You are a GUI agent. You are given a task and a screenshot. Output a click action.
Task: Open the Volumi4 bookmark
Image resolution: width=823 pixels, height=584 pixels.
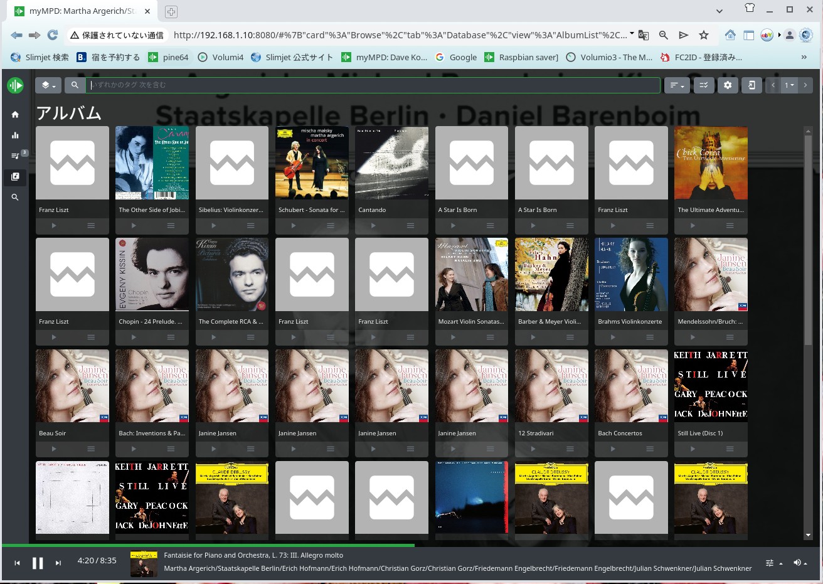[x=221, y=57]
